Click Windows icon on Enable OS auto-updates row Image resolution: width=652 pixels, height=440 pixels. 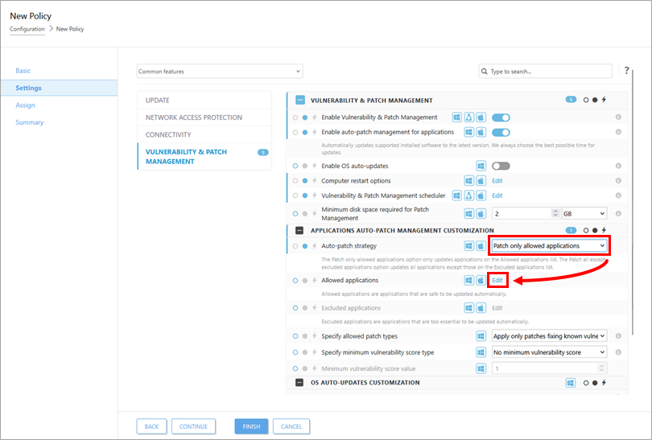[x=480, y=166]
